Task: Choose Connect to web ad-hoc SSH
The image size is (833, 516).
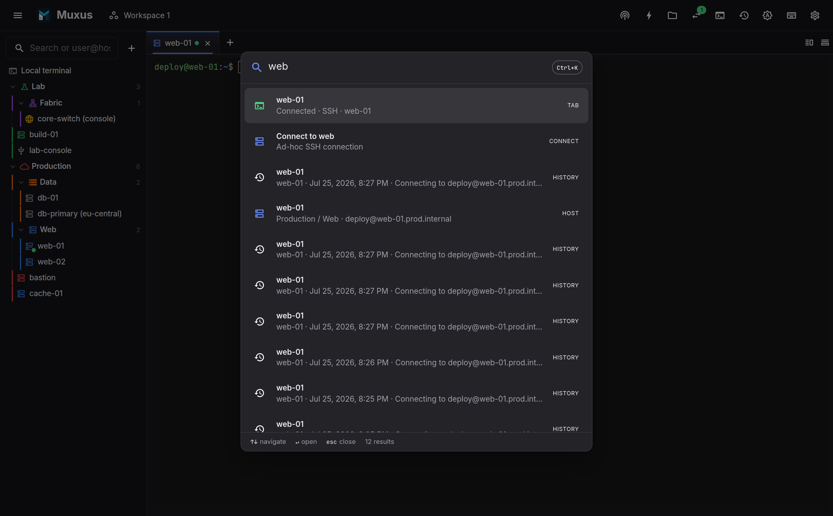Action: (x=416, y=141)
